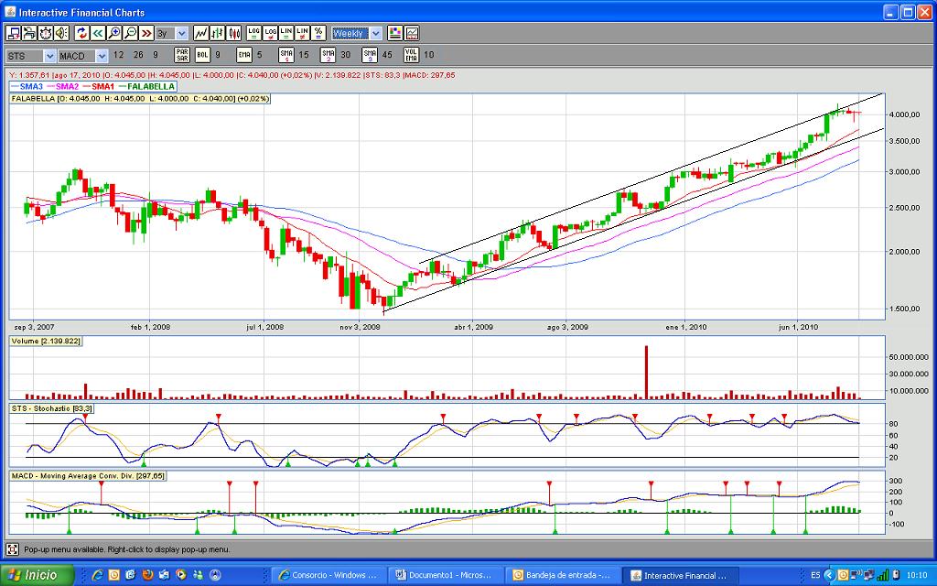Toggle the Bollinger Bands indicator
The image size is (937, 586).
click(202, 55)
